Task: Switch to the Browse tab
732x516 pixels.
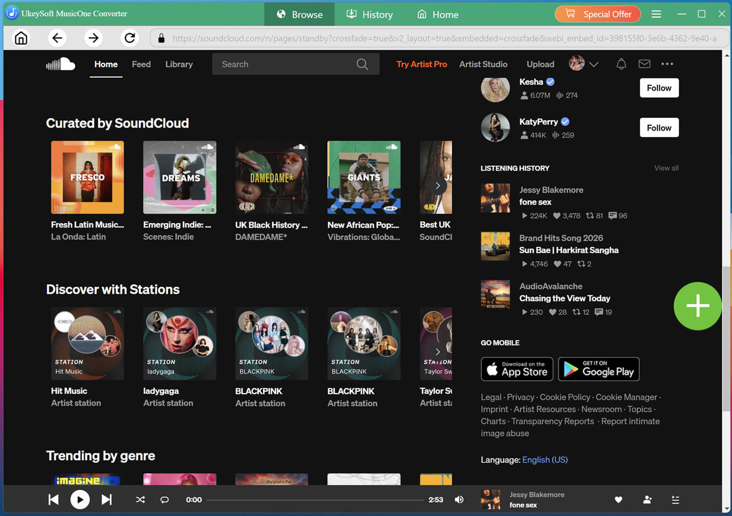Action: 299,14
